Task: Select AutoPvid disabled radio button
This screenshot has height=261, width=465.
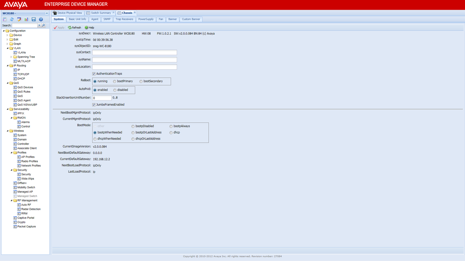Action: (115, 90)
